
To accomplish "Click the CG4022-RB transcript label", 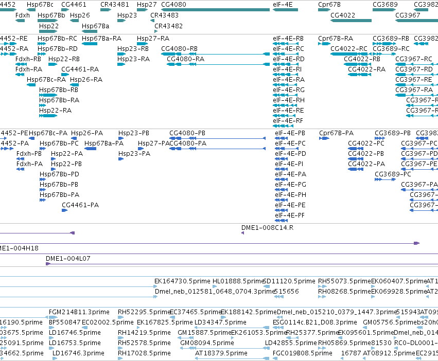I will pos(362,59).
